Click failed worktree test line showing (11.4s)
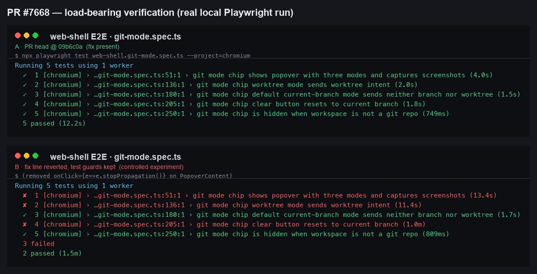The height and width of the screenshot is (274, 537). [x=222, y=205]
